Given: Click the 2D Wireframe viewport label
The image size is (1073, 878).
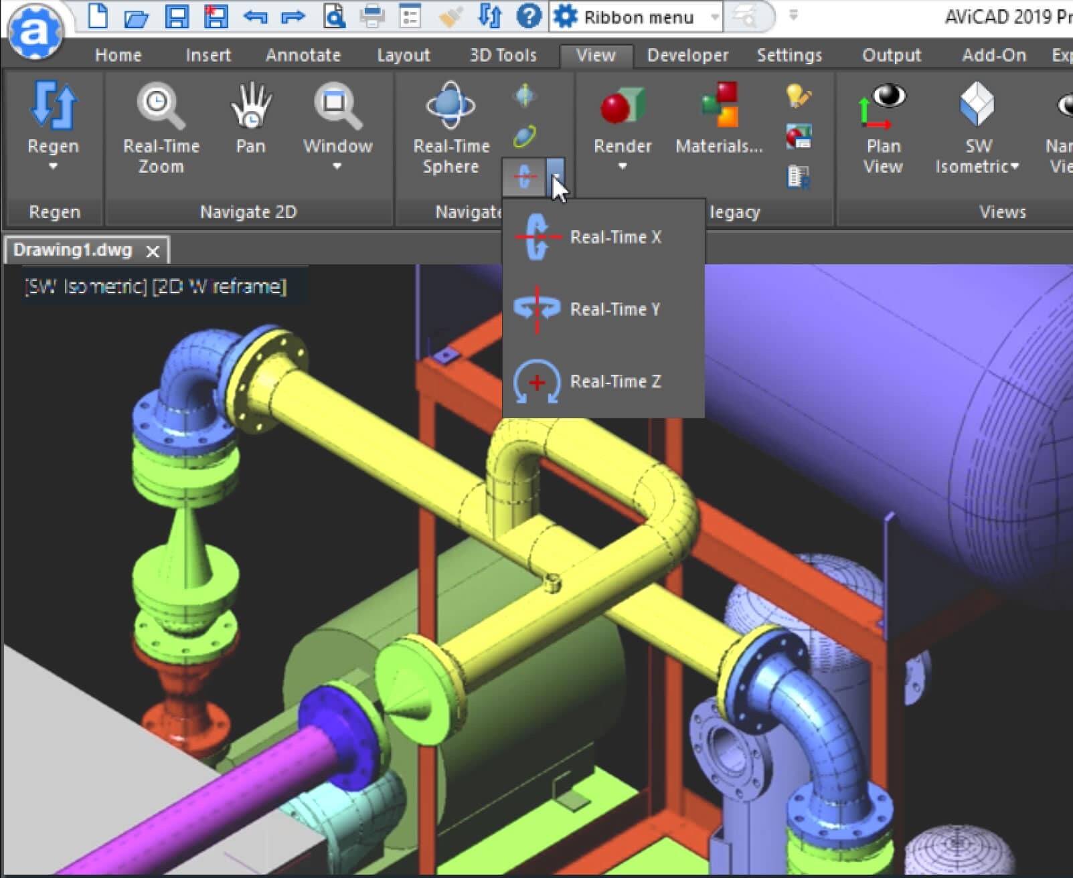Looking at the screenshot, I should (220, 287).
